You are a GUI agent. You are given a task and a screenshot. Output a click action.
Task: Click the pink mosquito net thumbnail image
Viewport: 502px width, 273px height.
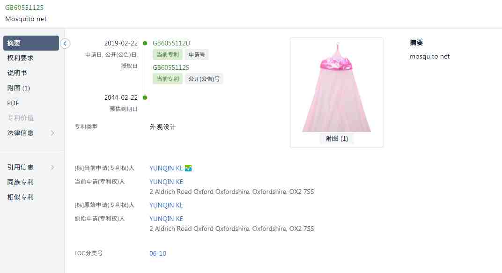tap(337, 87)
